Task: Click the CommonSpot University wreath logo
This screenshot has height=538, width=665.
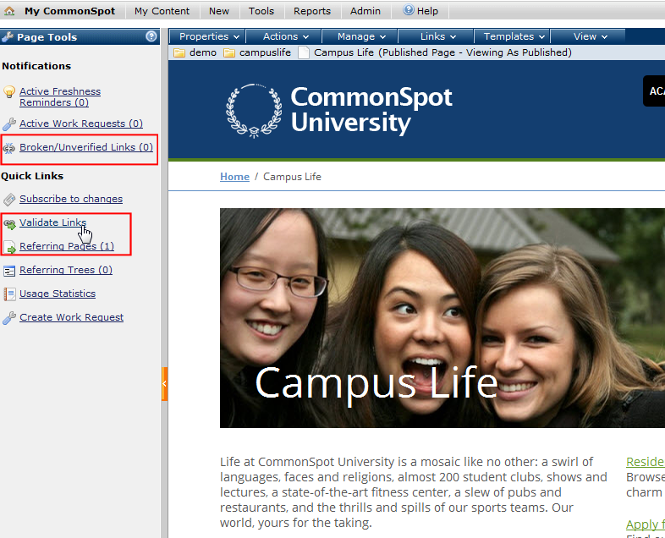Action: coord(254,111)
